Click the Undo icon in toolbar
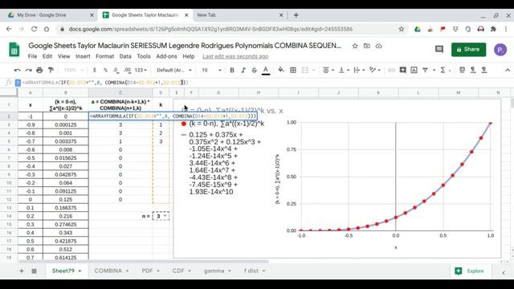Screen dimensions: 514x289 click(x=18, y=70)
